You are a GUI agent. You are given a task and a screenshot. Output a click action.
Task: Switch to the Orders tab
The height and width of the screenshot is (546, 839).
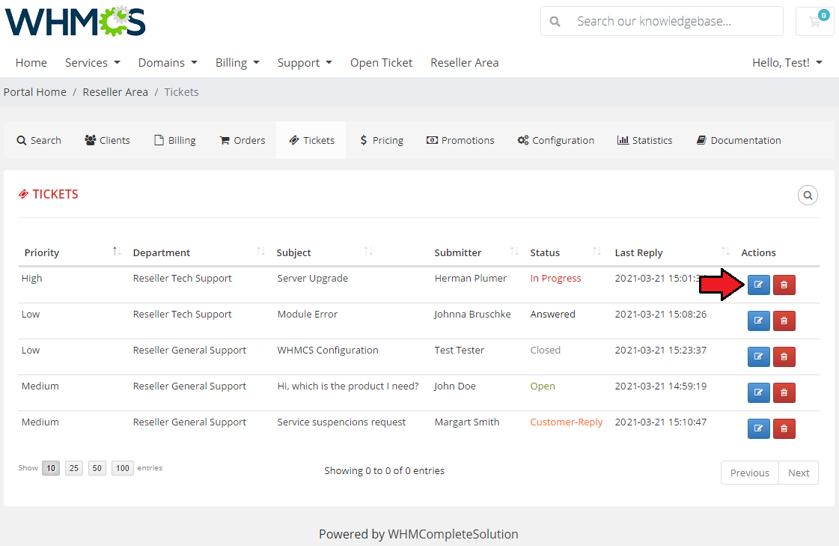pos(242,140)
